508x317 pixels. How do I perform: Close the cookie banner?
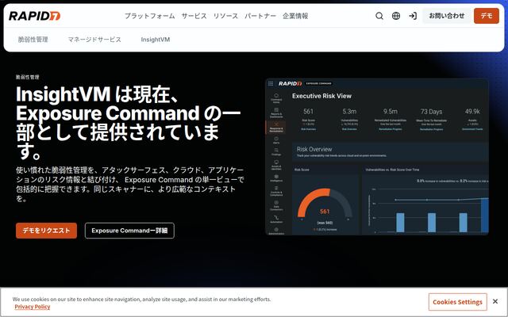[495, 301]
